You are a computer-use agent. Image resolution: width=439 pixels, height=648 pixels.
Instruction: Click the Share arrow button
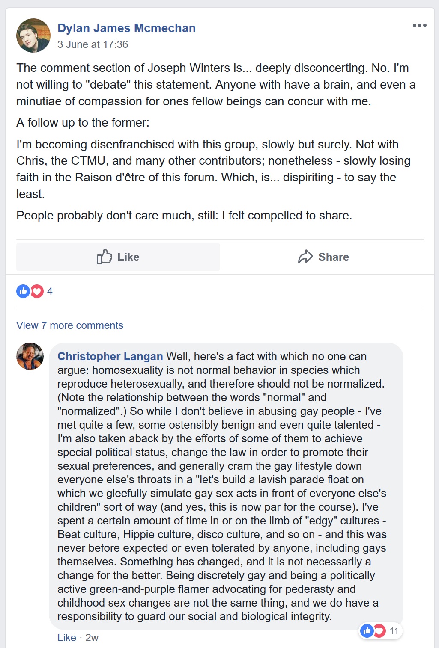point(323,257)
